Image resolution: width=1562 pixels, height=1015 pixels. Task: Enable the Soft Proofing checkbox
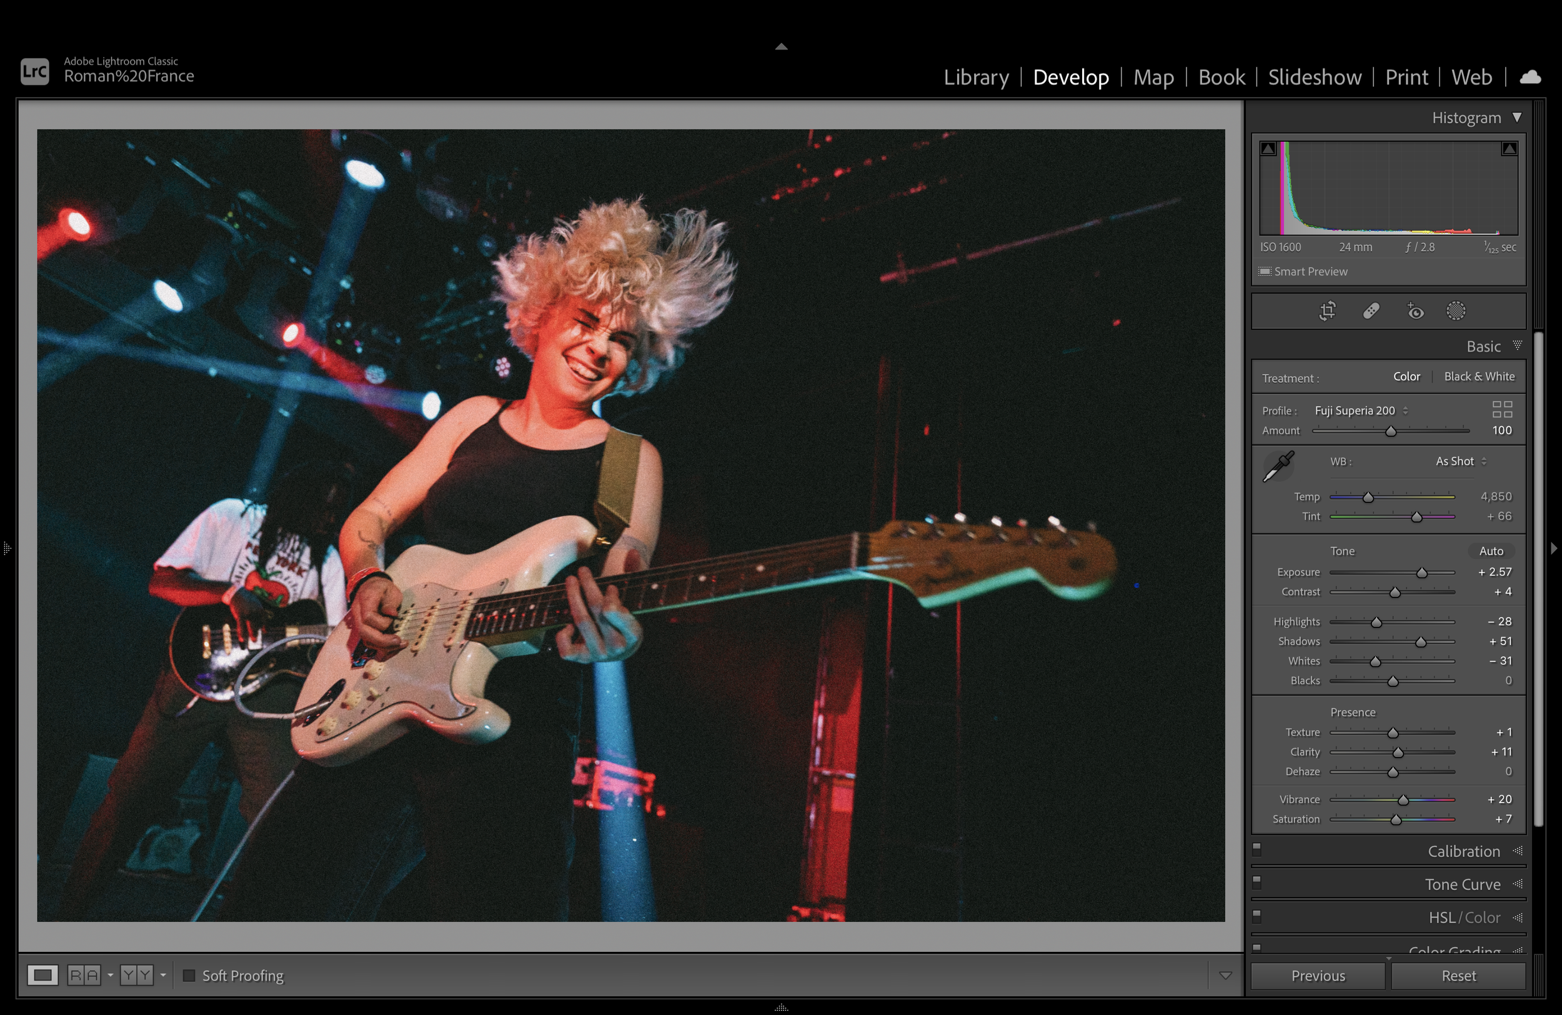point(189,976)
